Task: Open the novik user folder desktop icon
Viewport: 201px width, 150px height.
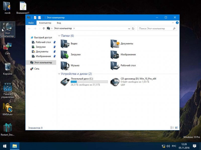Action: [8, 8]
